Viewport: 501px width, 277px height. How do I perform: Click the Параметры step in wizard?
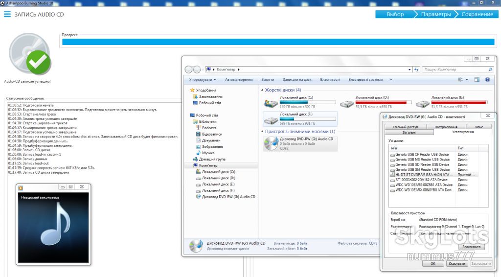[x=436, y=14]
